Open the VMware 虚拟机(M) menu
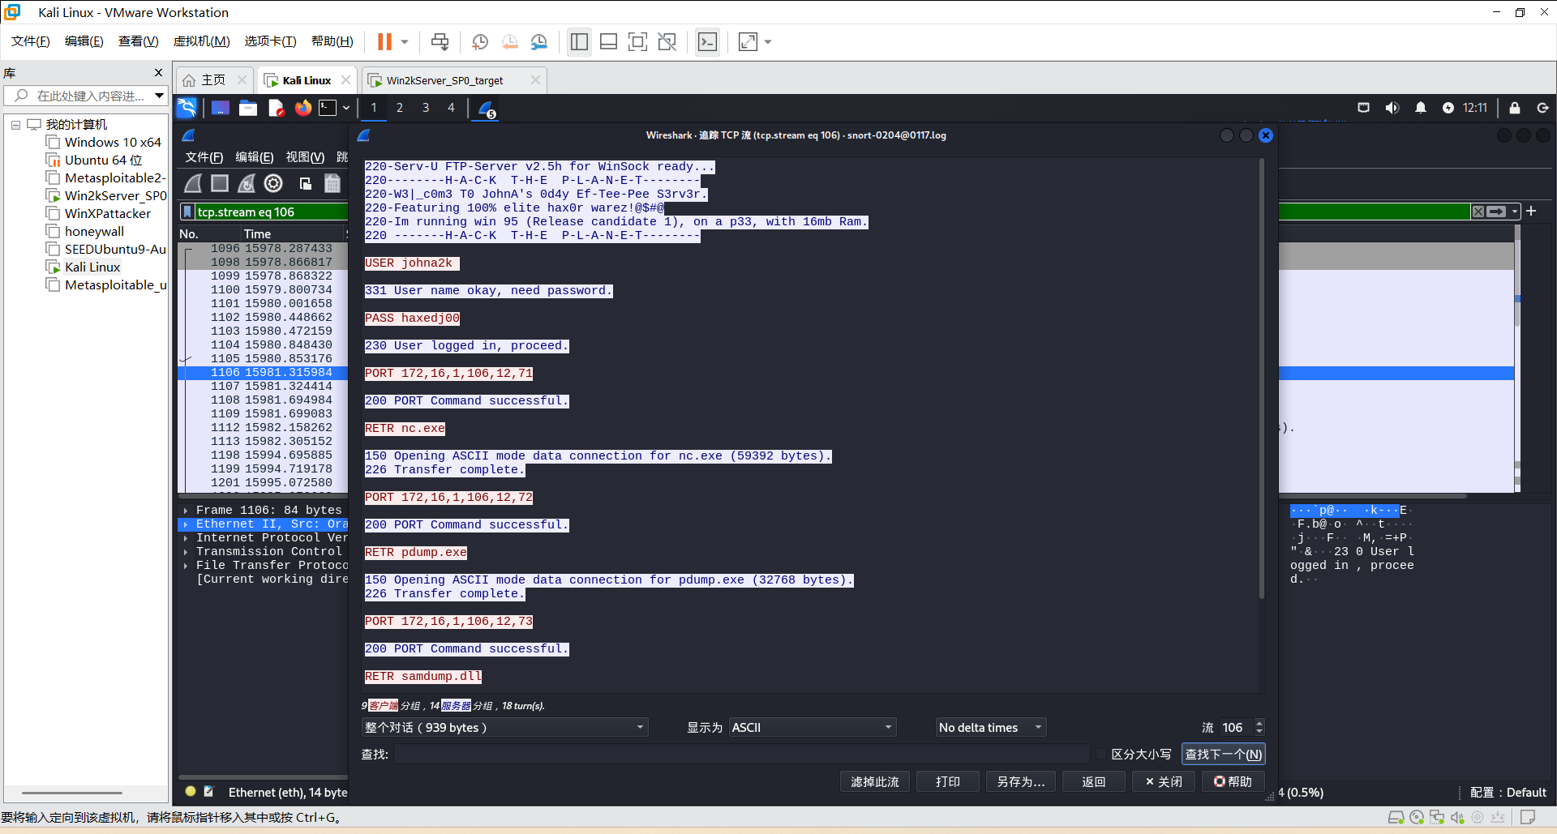 pos(202,41)
